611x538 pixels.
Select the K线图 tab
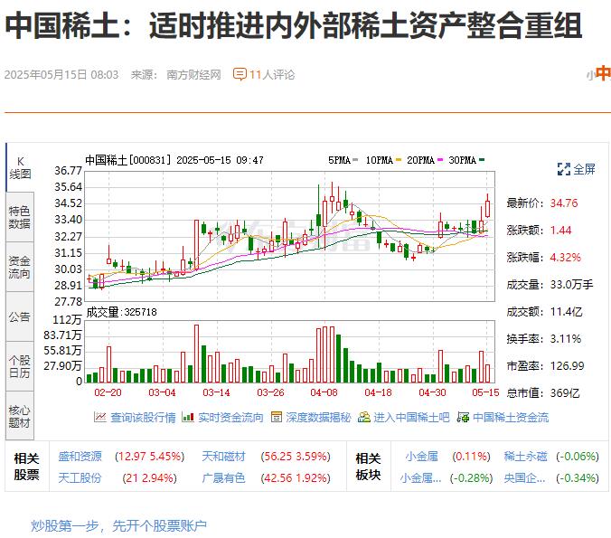pyautogui.click(x=20, y=167)
